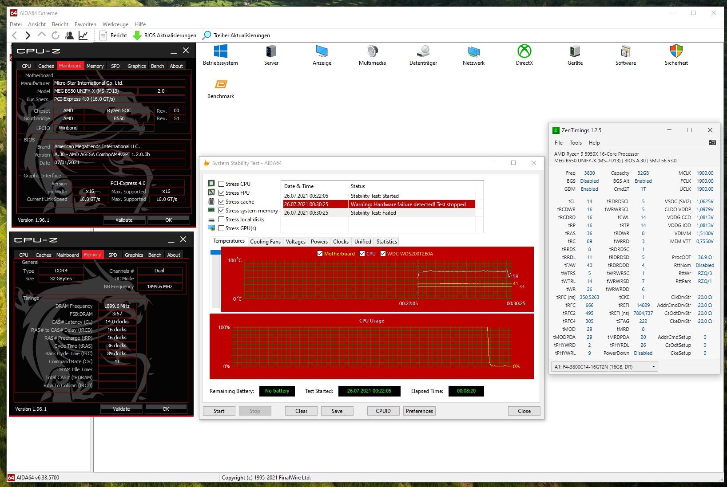Open the Netzwerk category icon
Image resolution: width=727 pixels, height=487 pixels.
473,55
